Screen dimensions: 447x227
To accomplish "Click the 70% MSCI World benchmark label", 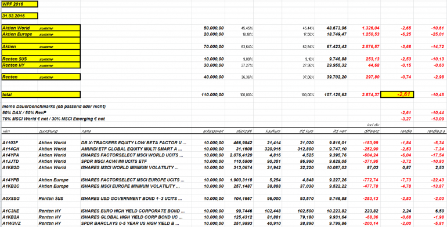I will [53, 119].
